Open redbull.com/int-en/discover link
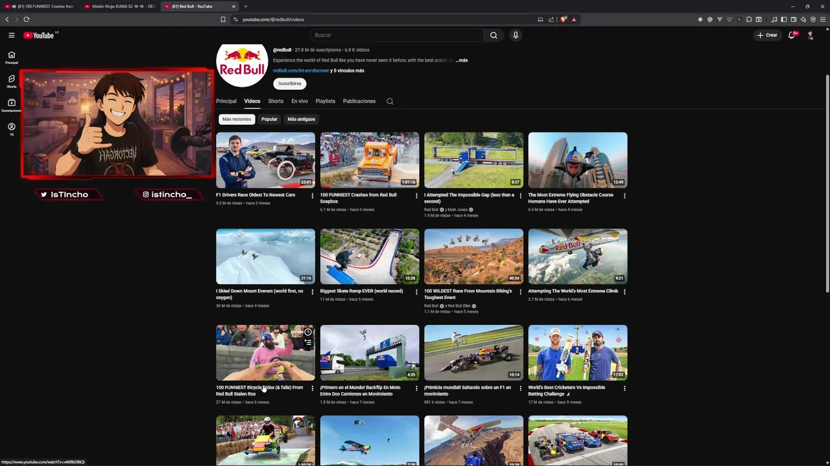This screenshot has width=830, height=466. pyautogui.click(x=301, y=71)
